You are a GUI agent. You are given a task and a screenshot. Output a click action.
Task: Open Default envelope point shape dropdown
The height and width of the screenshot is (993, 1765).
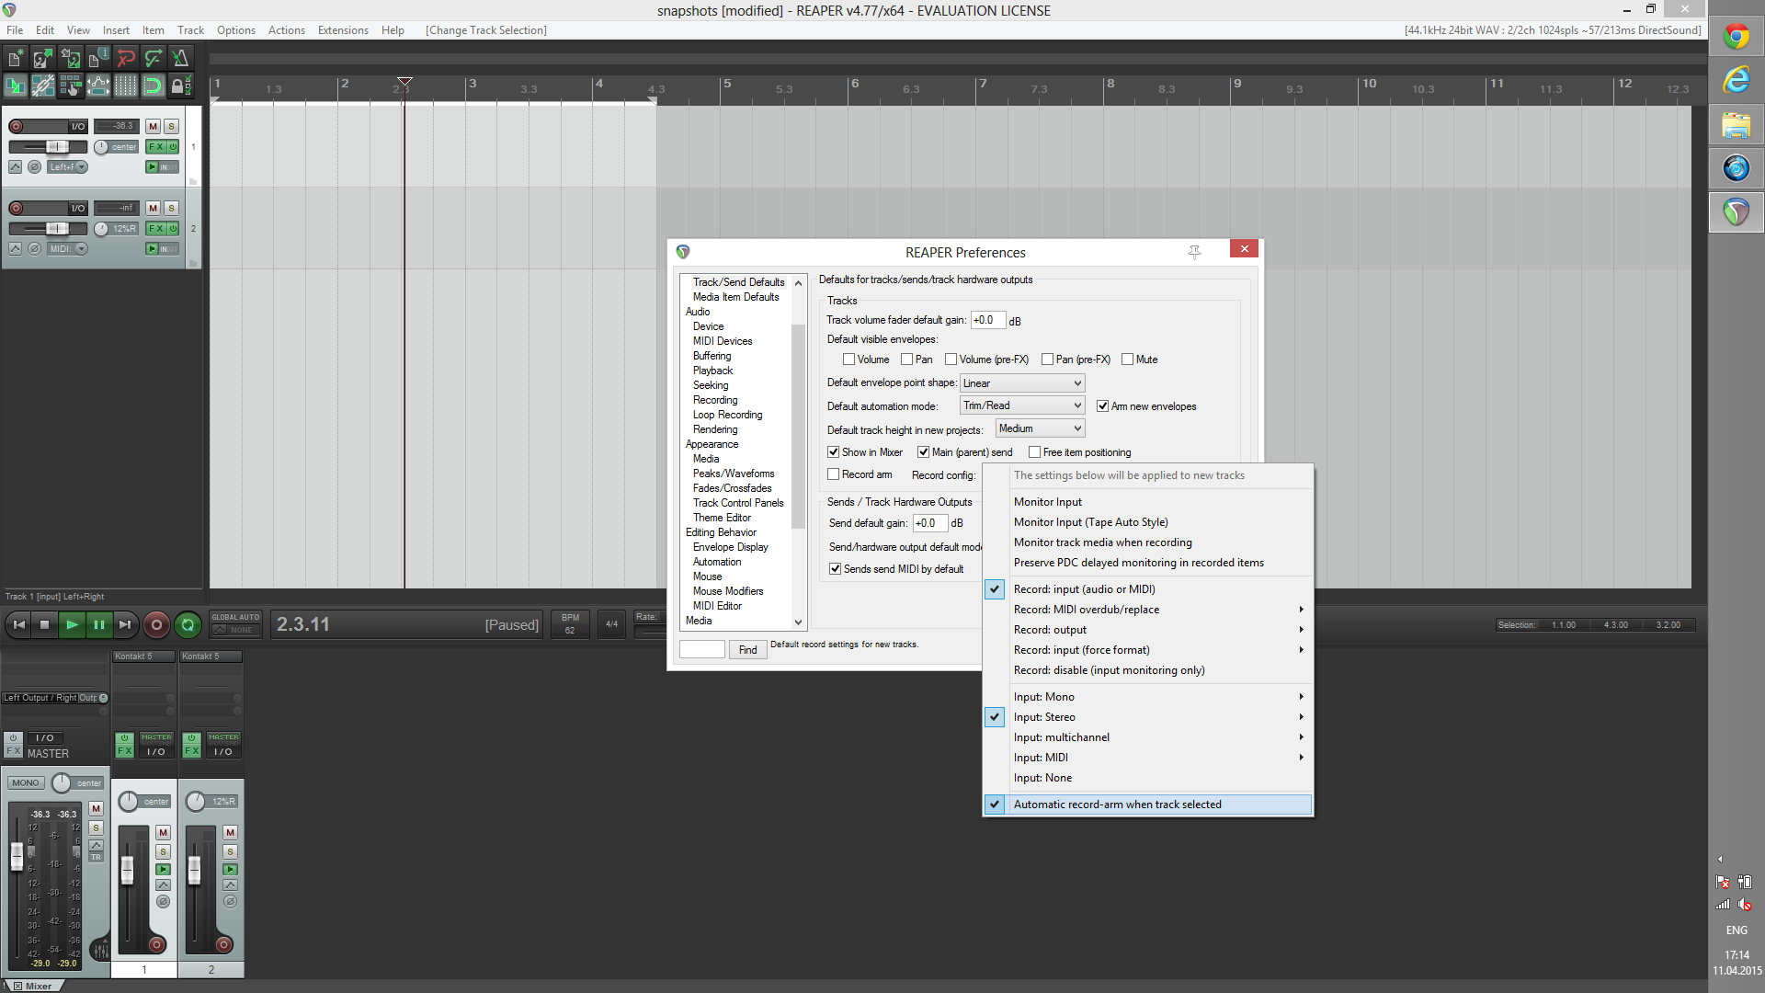1022,383
